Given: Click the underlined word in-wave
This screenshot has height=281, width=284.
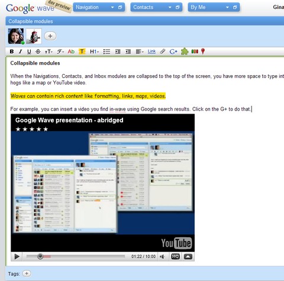Looking at the screenshot, I should pos(118,109).
